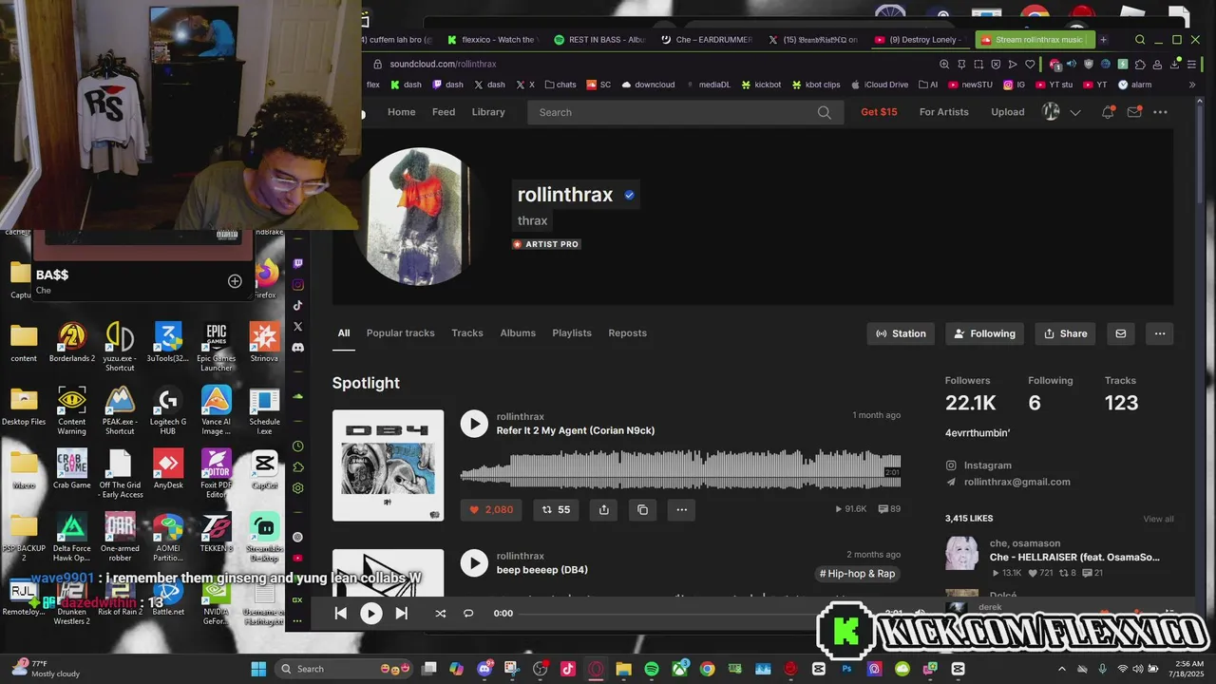Click the profile Share button
The image size is (1216, 684).
tap(1065, 333)
